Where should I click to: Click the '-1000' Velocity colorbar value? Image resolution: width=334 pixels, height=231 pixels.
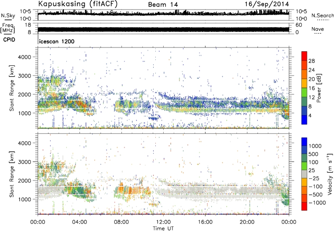pos(317,203)
